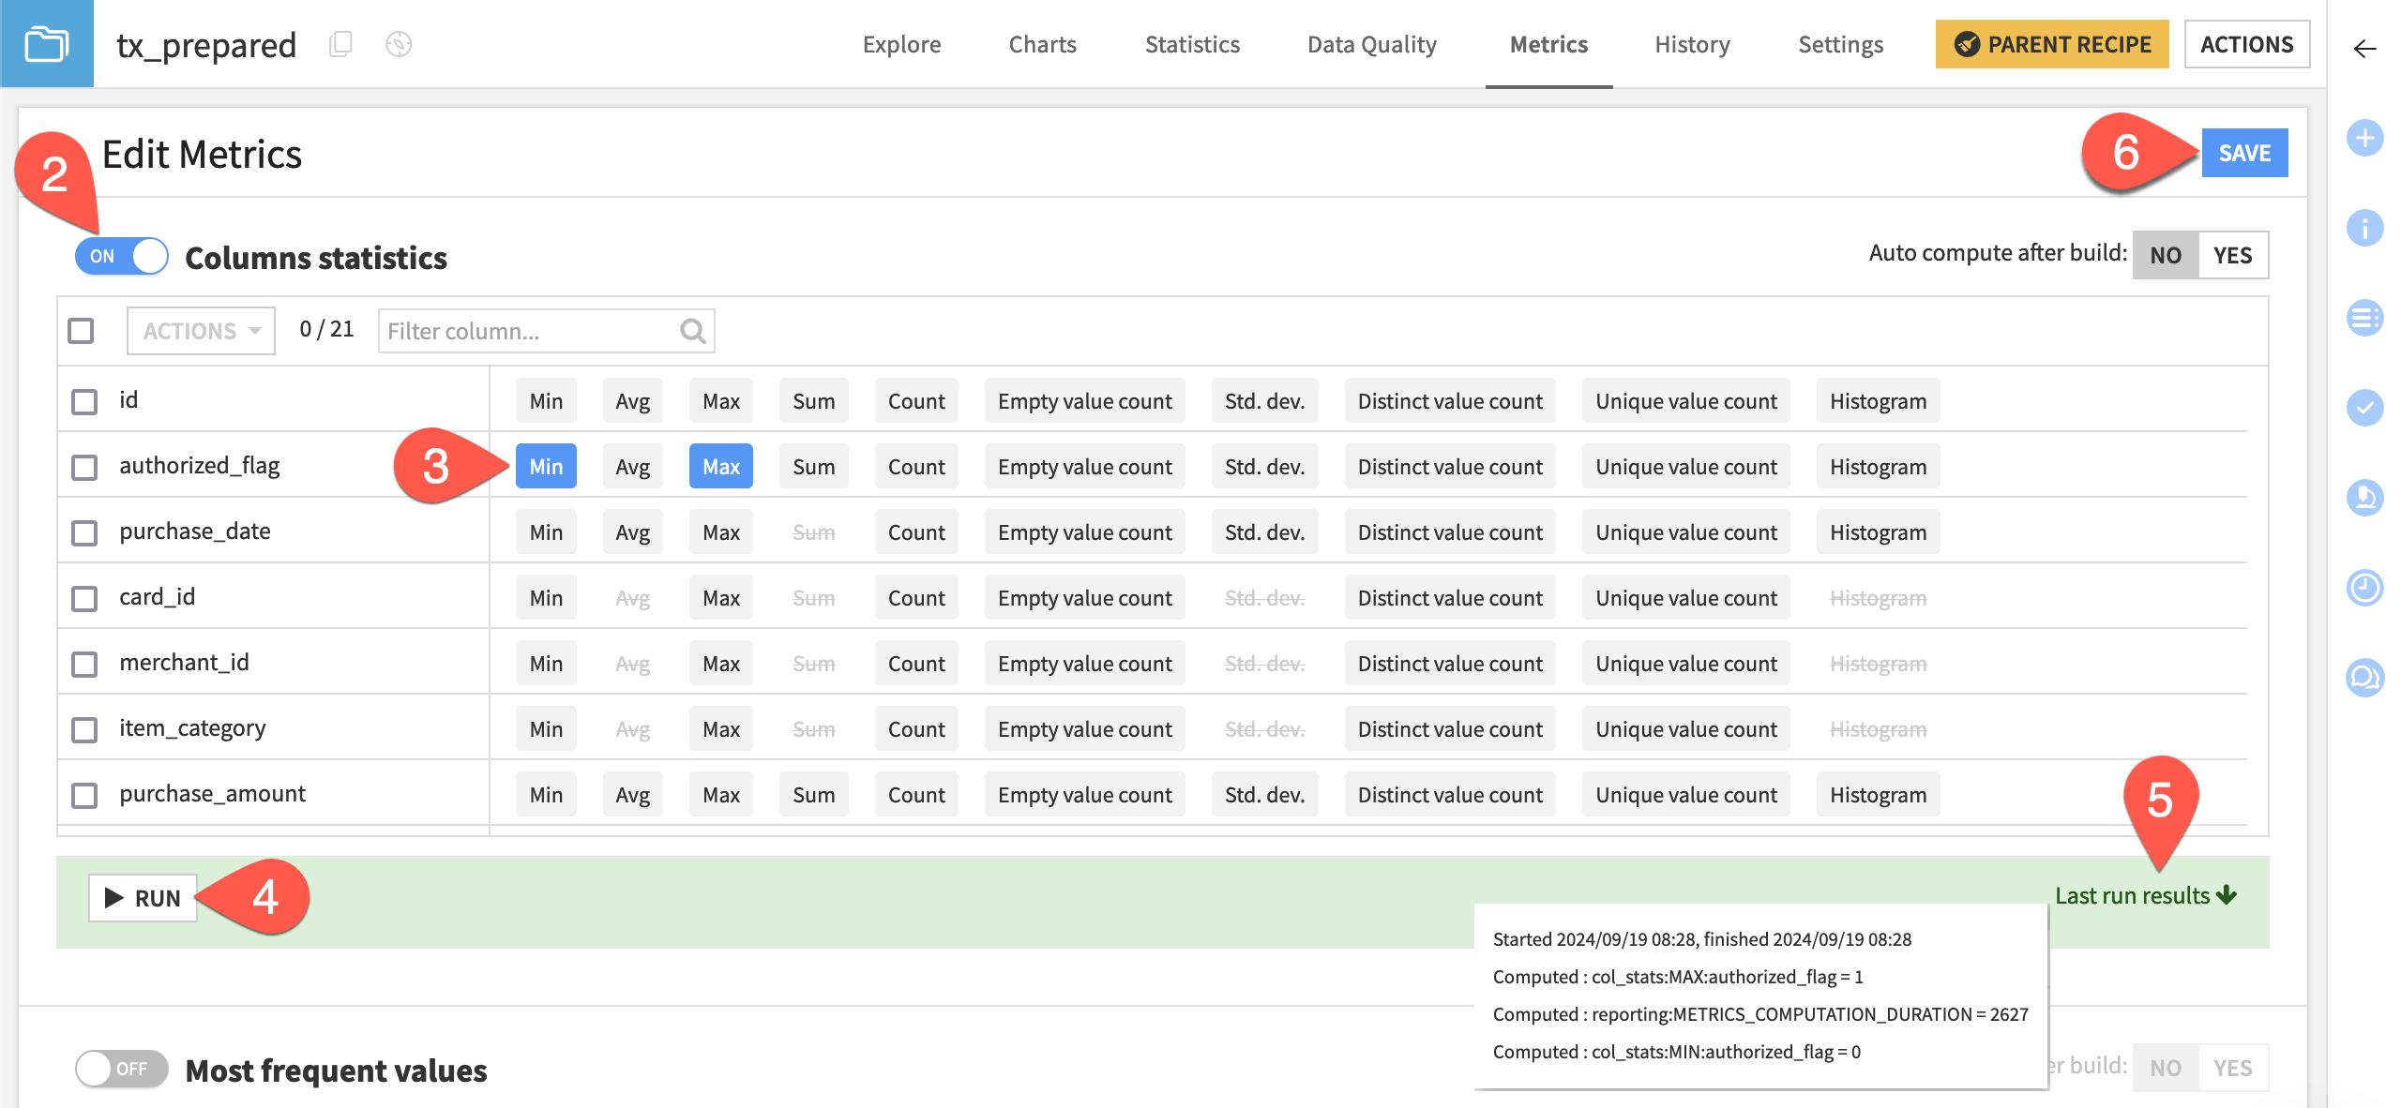Screen dimensions: 2401x1108
Task: Collapse the right sidebar with arrow
Action: [2363, 50]
